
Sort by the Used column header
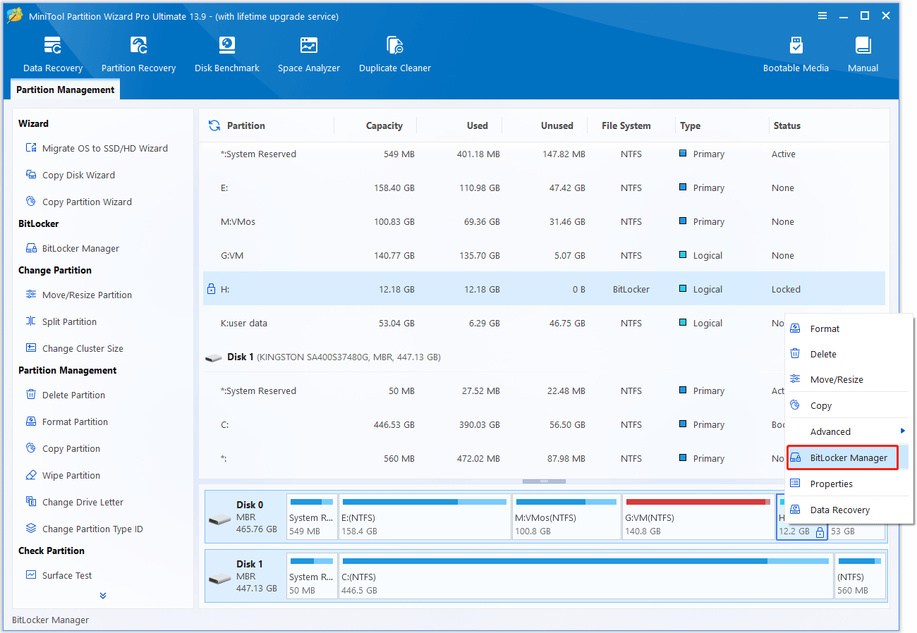[477, 125]
